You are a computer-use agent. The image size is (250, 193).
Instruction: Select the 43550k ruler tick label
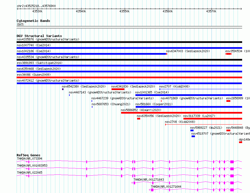pyautogui.click(x=124, y=11)
